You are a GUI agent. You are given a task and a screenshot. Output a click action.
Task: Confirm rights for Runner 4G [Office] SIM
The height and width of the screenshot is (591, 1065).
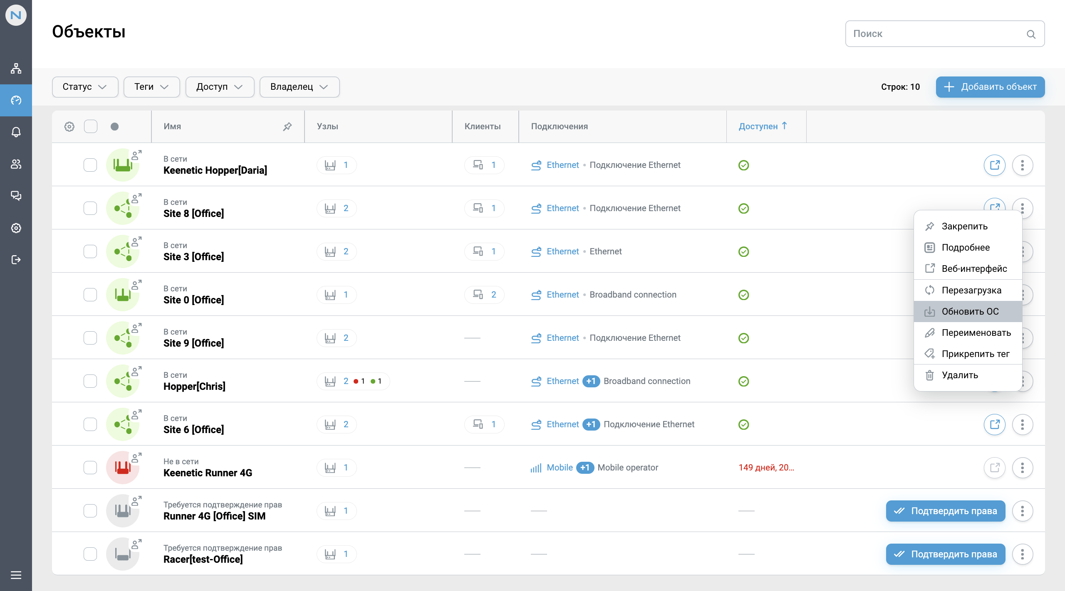click(x=945, y=511)
